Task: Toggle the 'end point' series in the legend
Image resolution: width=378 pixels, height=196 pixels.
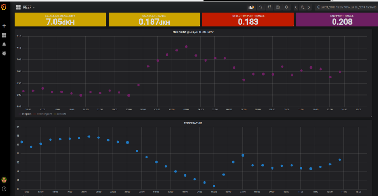Action: click(x=27, y=114)
